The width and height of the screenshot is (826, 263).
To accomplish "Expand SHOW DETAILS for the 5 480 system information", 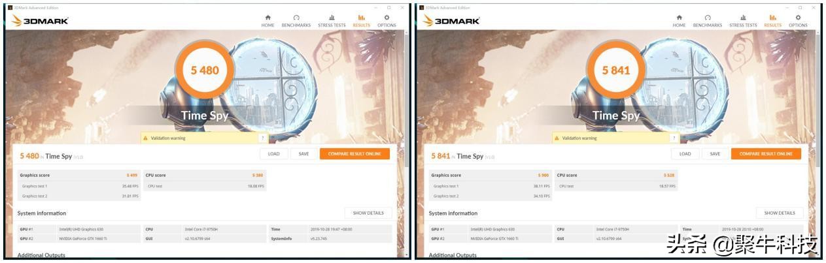I will [x=368, y=213].
